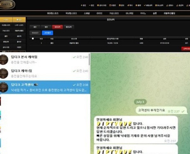Open 환전 with the minus icon in top bar

92,5
